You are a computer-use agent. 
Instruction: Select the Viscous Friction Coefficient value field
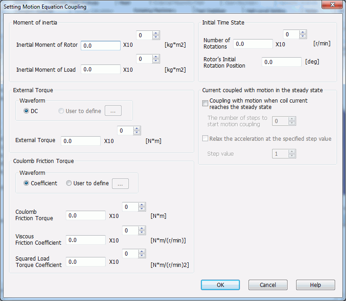coord(86,240)
